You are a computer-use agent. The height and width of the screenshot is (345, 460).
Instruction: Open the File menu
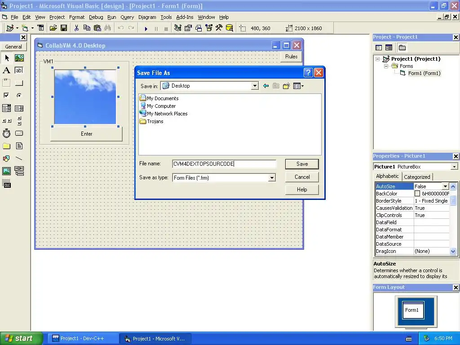pos(14,17)
